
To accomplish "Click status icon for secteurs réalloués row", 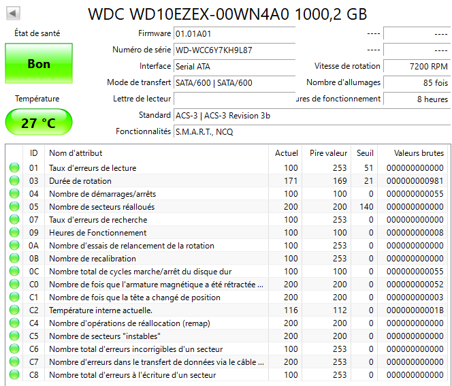I will 14,207.
